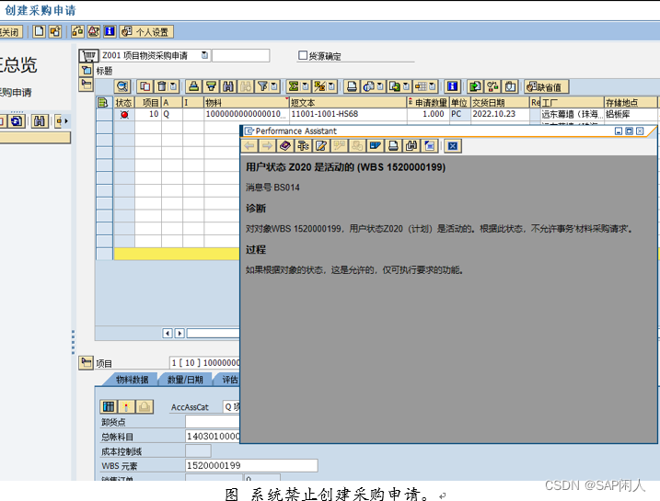This screenshot has height=501, width=660.
Task: Switch to the 评估 tab
Action: pos(229,380)
